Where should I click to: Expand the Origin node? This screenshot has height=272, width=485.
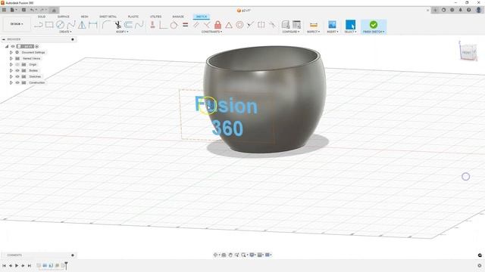pos(11,64)
